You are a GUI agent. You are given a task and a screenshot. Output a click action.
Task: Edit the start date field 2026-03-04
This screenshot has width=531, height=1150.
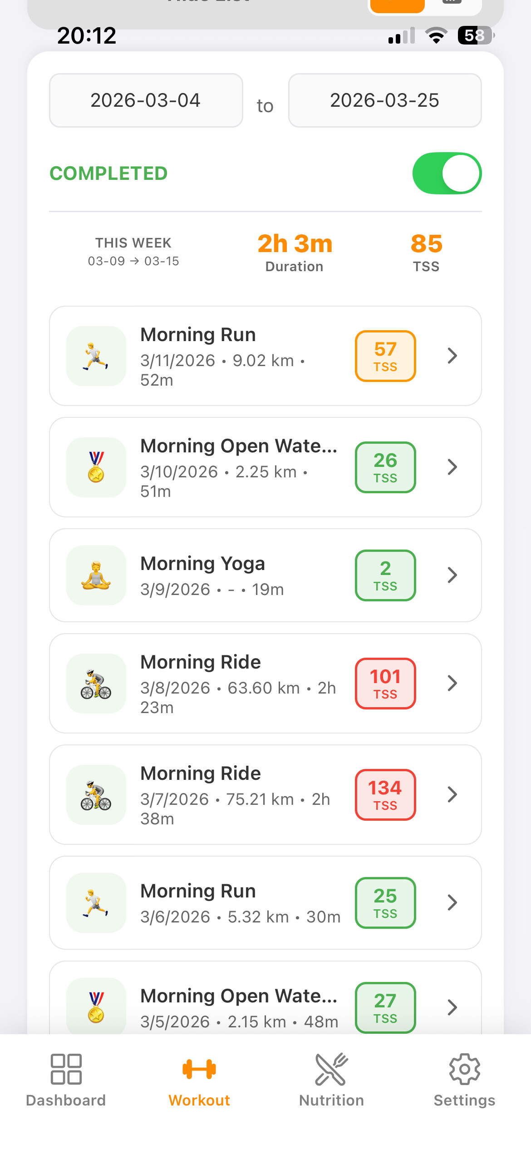tap(146, 100)
